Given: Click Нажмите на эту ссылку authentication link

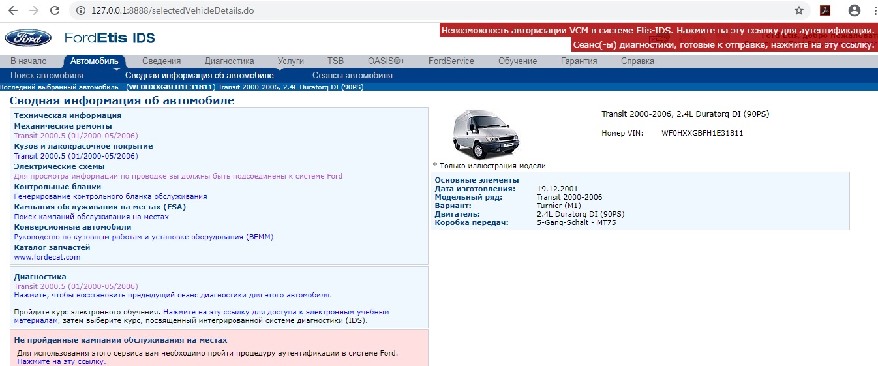Looking at the screenshot, I should tap(61, 361).
